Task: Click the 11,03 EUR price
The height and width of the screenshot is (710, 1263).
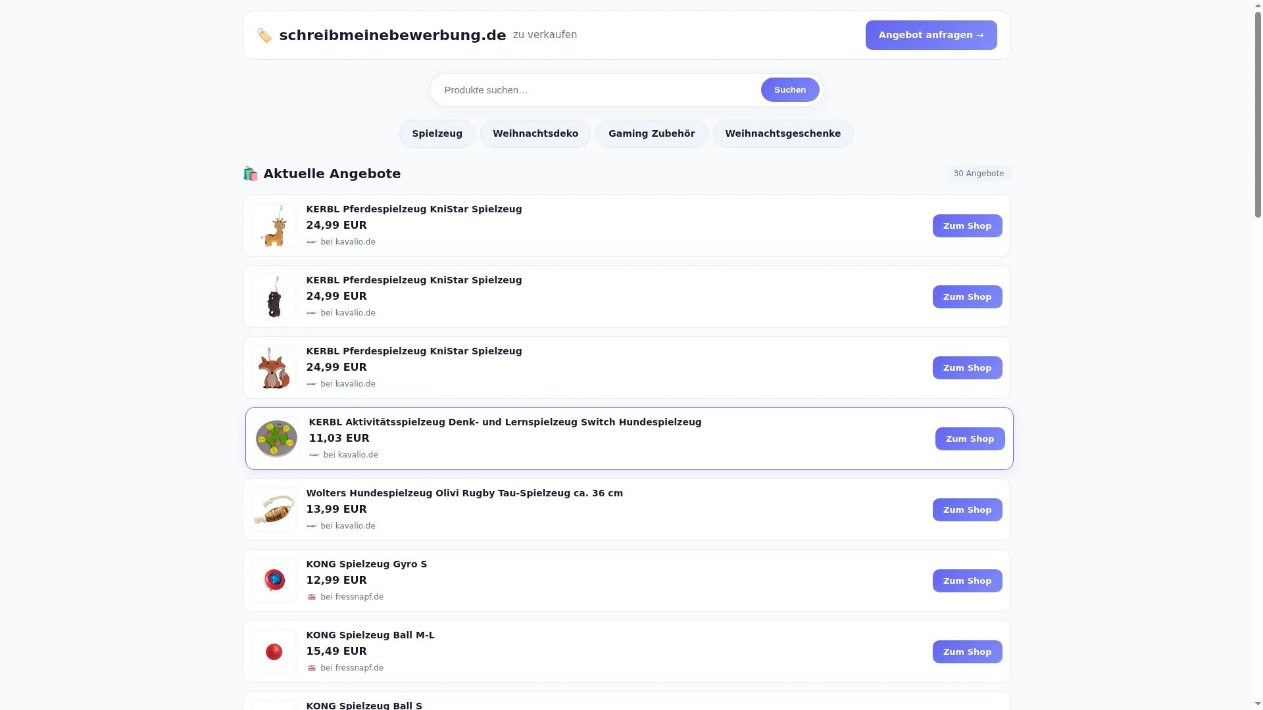Action: (339, 438)
